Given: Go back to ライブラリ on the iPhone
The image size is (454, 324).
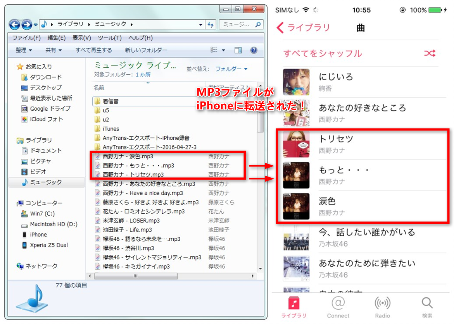Looking at the screenshot, I should pos(304,28).
